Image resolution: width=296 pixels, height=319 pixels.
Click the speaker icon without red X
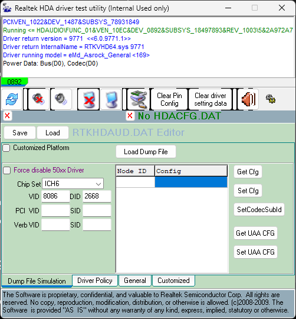61,99
